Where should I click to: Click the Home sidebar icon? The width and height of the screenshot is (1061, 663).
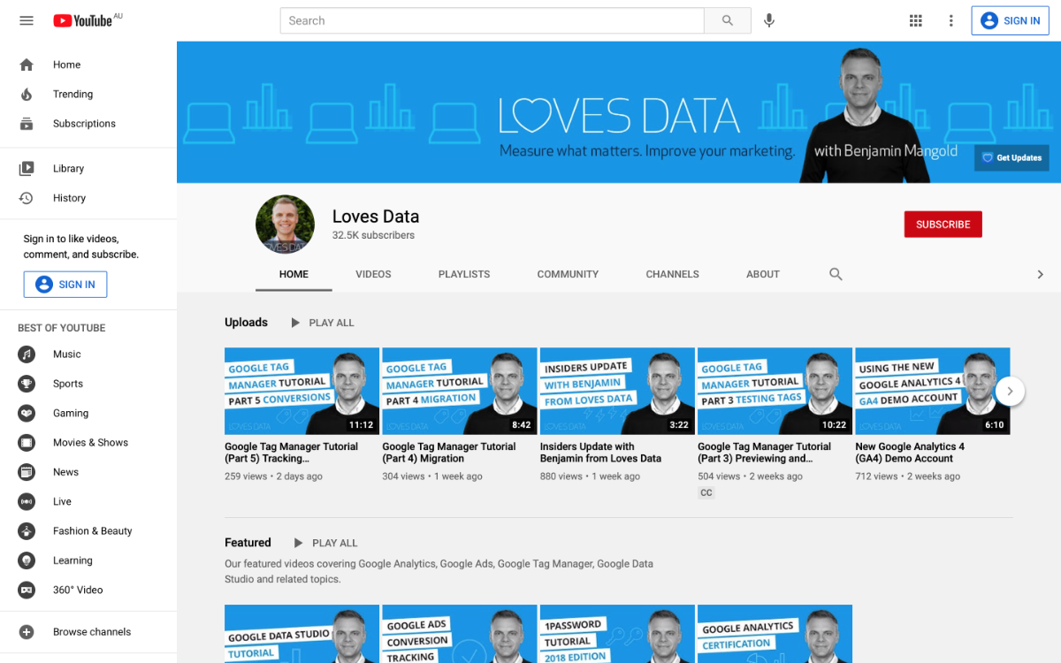click(x=27, y=65)
